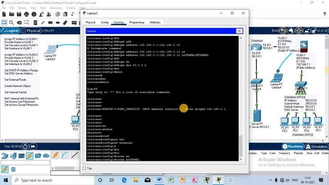The width and height of the screenshot is (329, 185).
Task: Click the Packet Tracer help question mark
Action: [324, 14]
